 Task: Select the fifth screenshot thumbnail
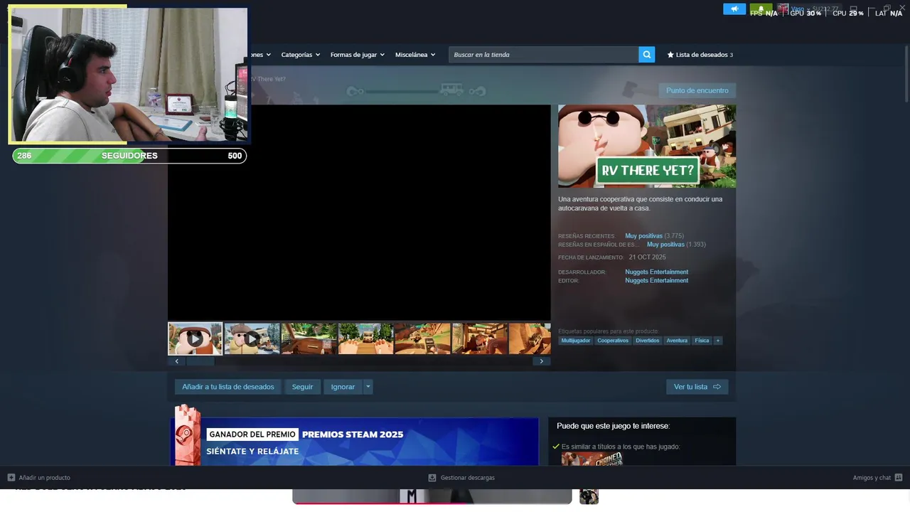pyautogui.click(x=422, y=338)
